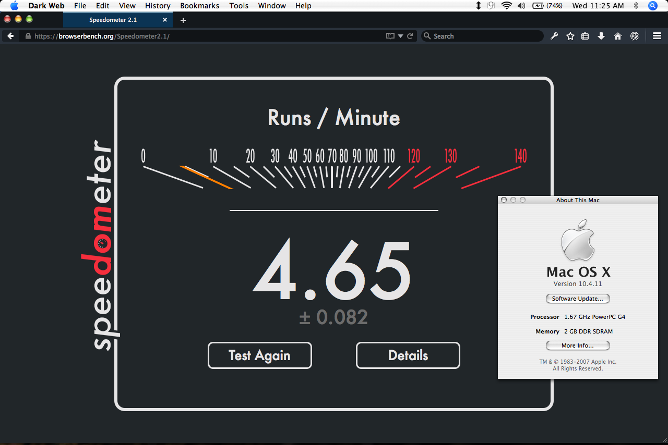
Task: Open the Tools menu
Action: coord(239,6)
